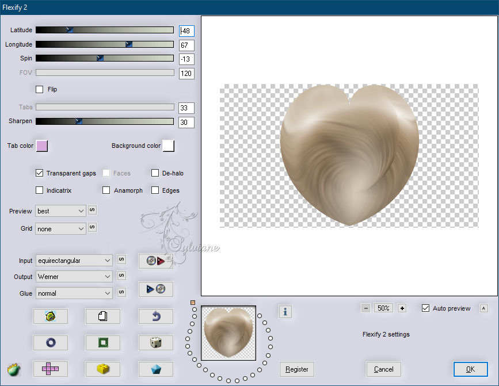Click the Longitude slider track
The image size is (499, 386).
pyautogui.click(x=105, y=44)
